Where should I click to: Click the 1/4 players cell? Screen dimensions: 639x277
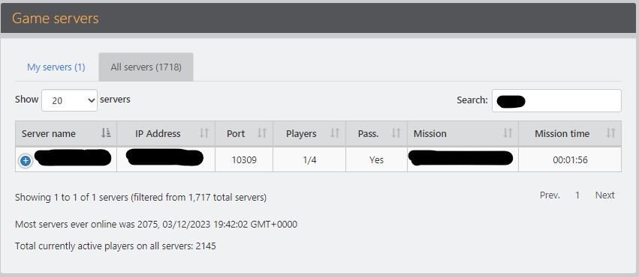pos(309,159)
